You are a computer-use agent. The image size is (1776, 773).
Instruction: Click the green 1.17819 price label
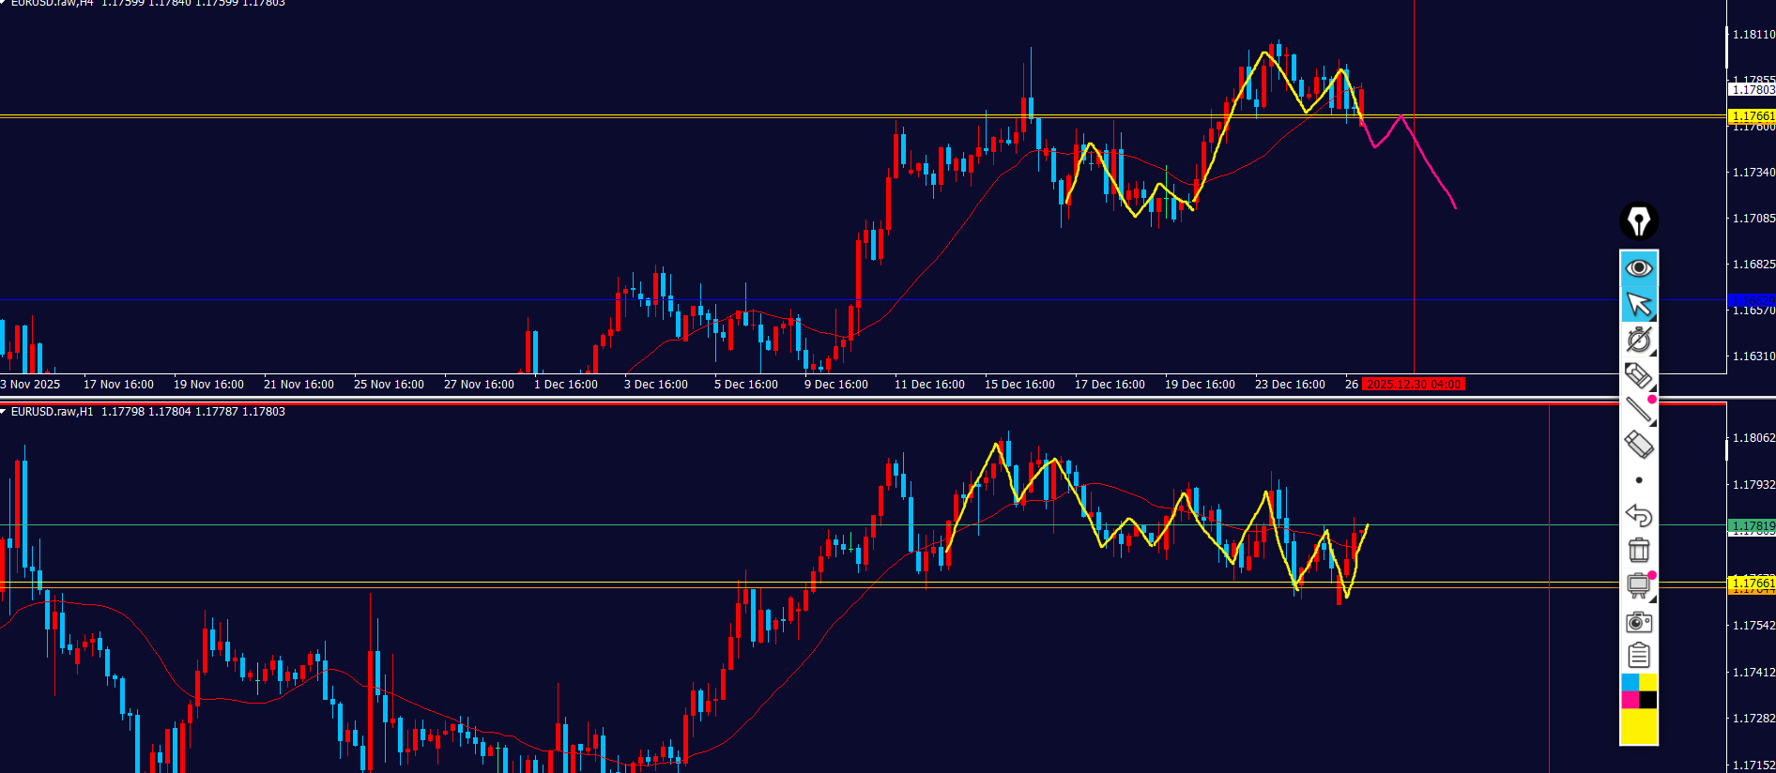1752,526
